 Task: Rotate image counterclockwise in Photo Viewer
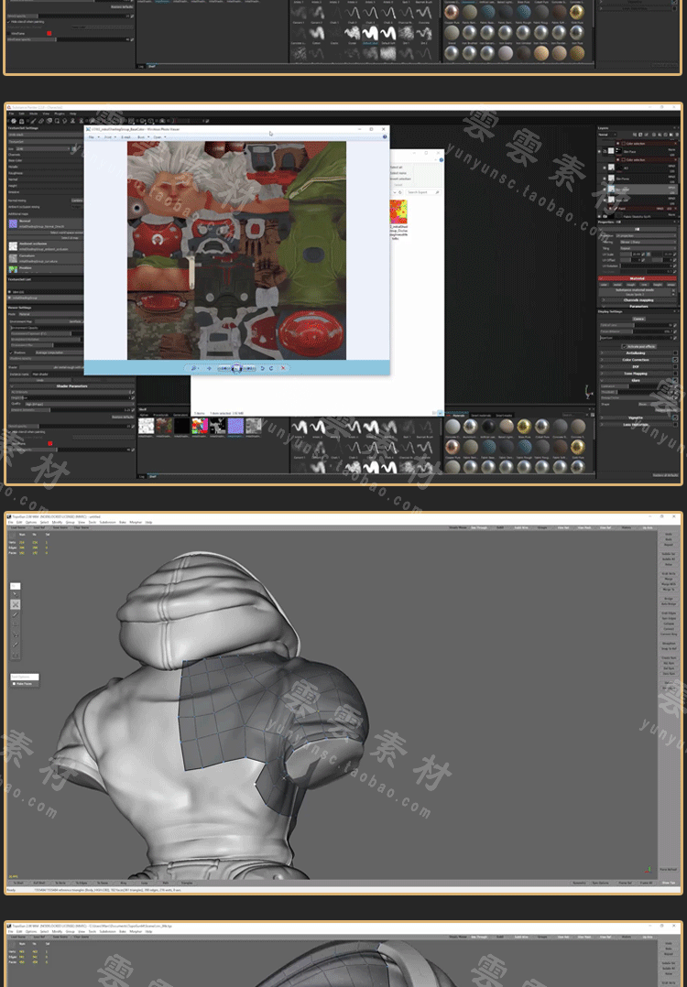pyautogui.click(x=263, y=368)
